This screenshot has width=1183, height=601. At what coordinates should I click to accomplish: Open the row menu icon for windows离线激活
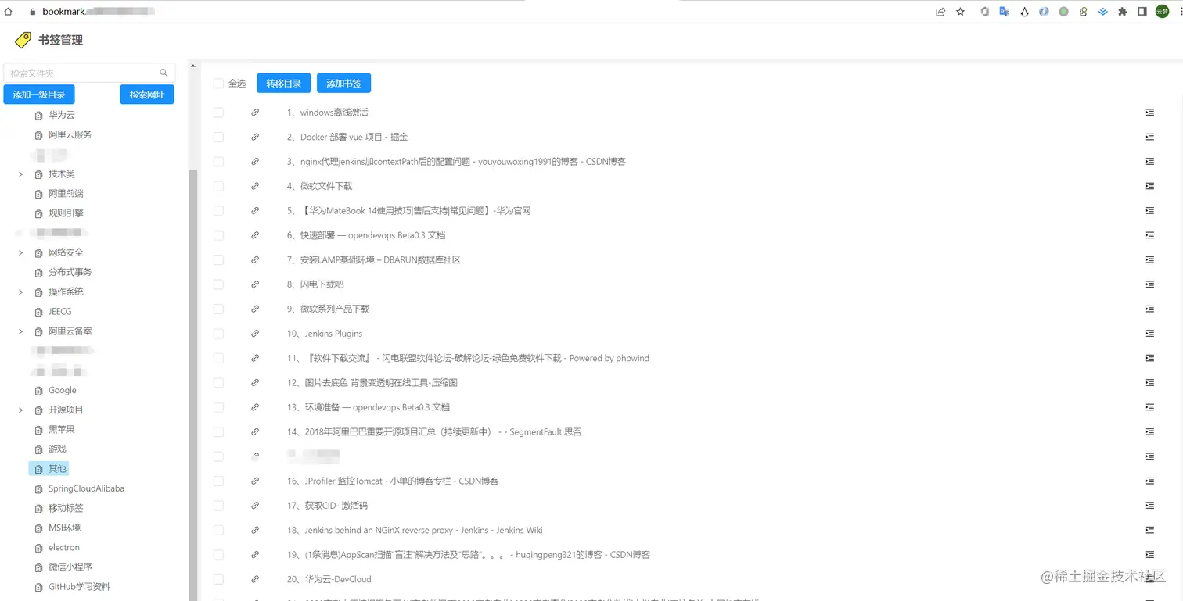click(1149, 113)
